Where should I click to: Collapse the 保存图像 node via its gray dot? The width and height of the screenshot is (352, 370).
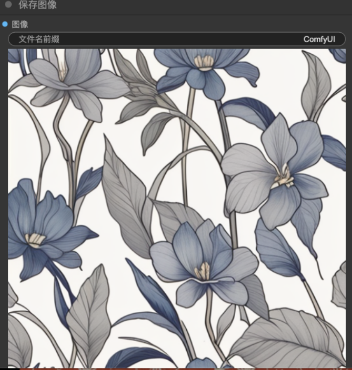[8, 4]
